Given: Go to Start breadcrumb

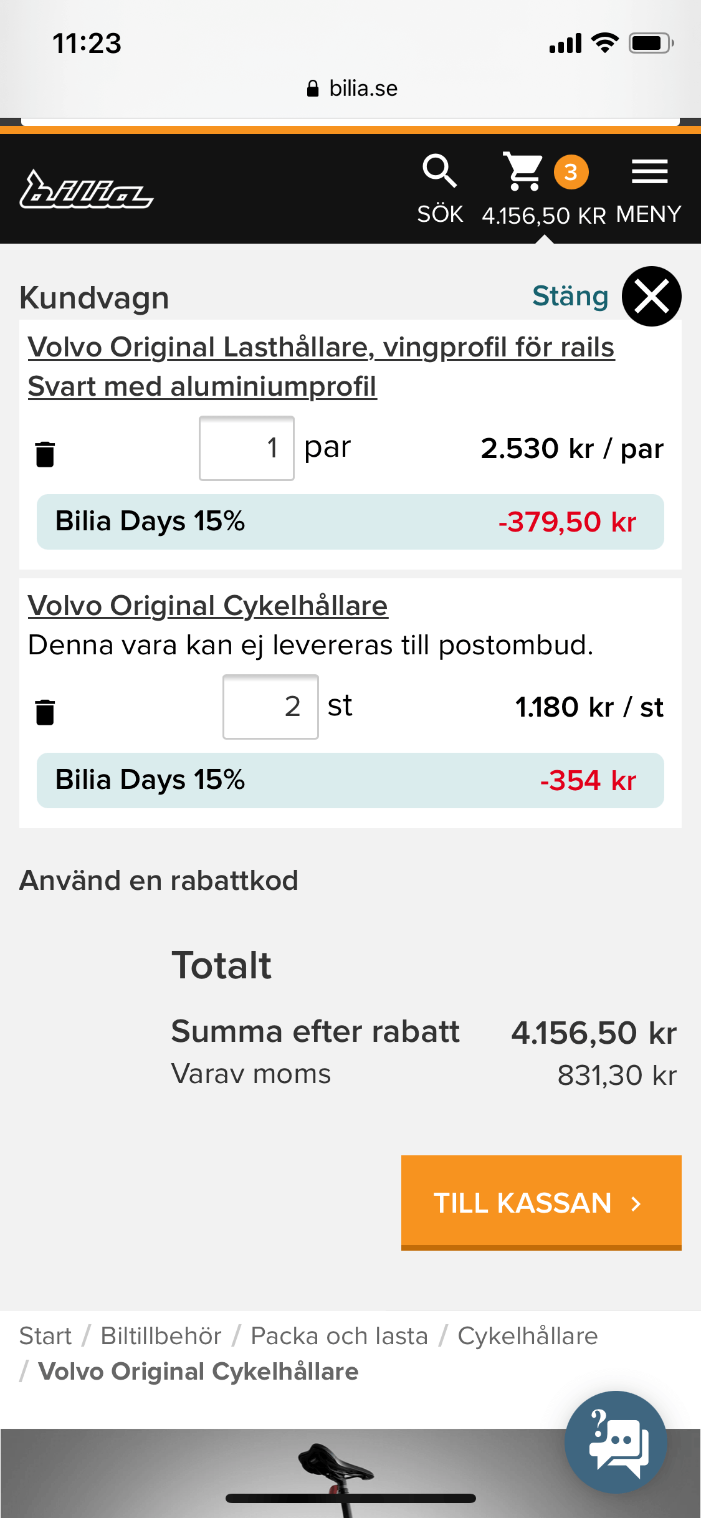Looking at the screenshot, I should point(45,1335).
